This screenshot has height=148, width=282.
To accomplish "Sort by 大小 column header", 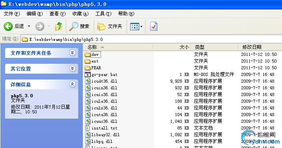I will [x=172, y=47].
